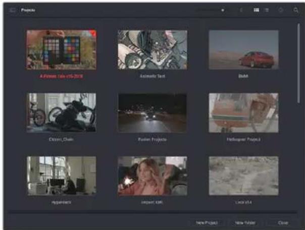This screenshot has width=305, height=230.
Task: Click the 'Import XML' project label
Action: coord(152,202)
